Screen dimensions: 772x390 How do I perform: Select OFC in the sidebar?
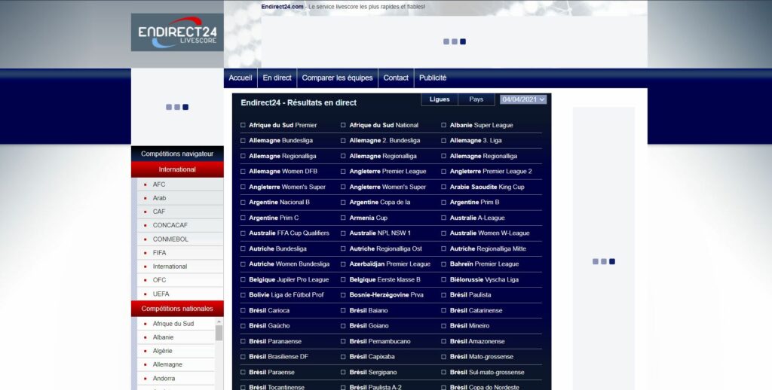(160, 280)
